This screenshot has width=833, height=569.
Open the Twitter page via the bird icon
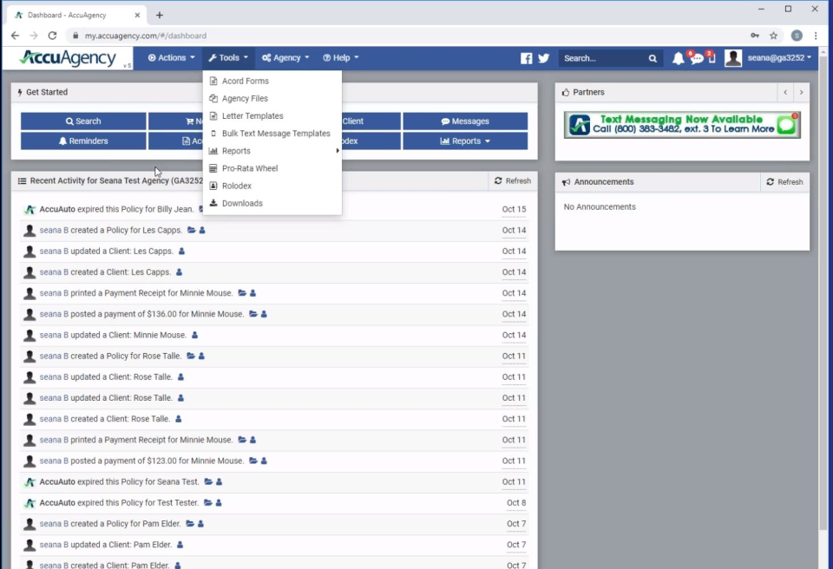542,57
